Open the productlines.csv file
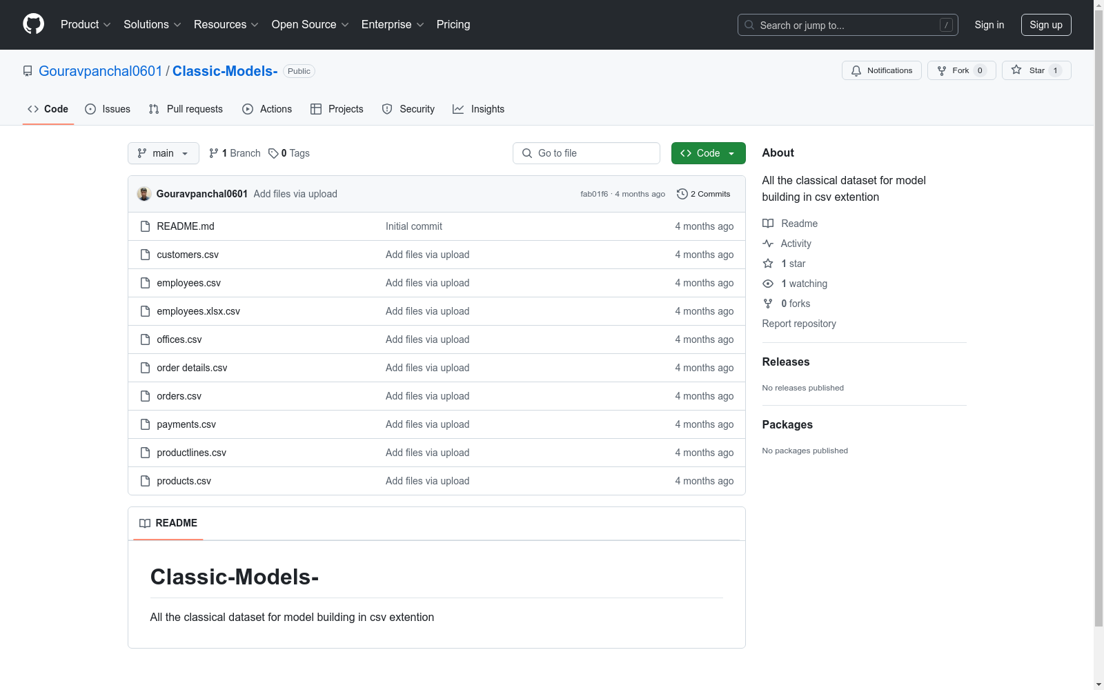 click(x=192, y=453)
